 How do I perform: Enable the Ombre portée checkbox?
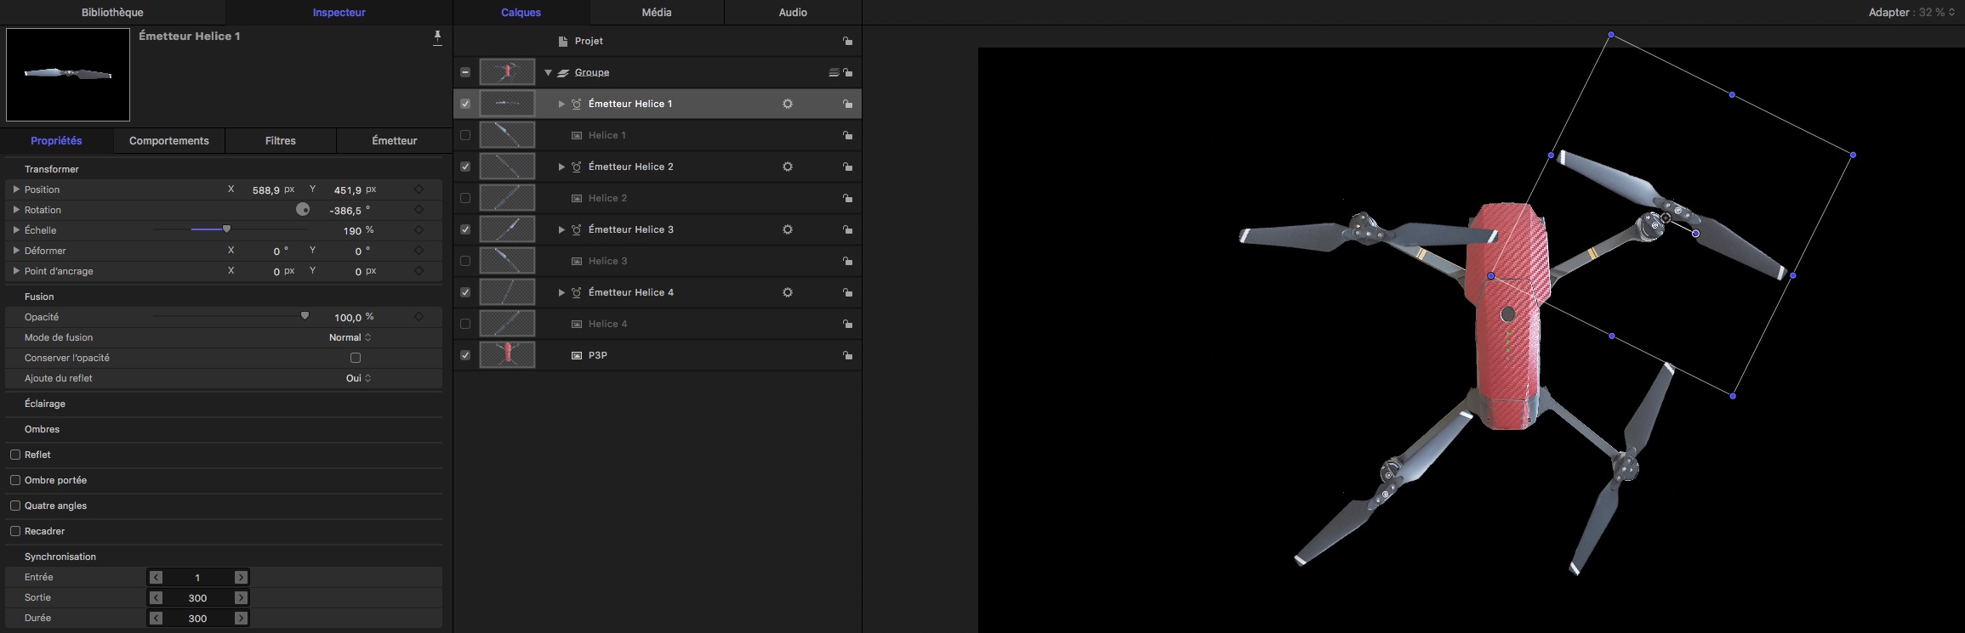[15, 480]
